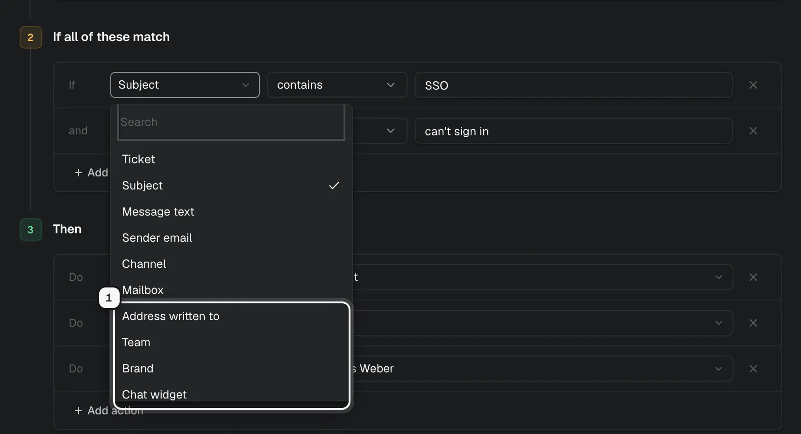The height and width of the screenshot is (434, 801).
Task: Remove the SSO condition row
Action: coord(753,85)
